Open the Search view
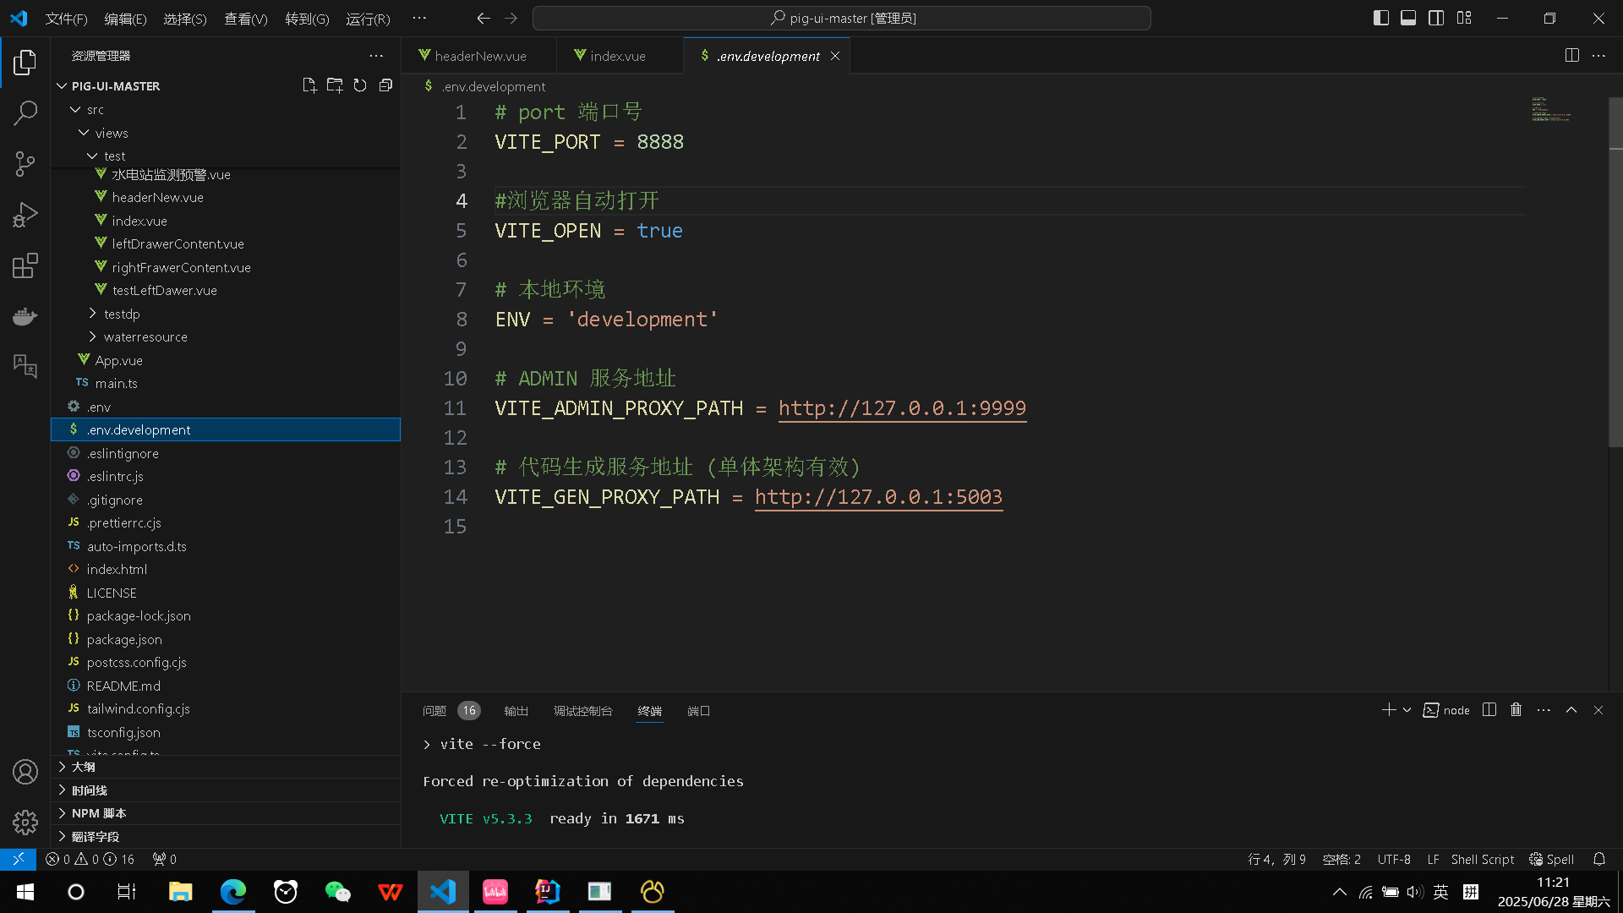The width and height of the screenshot is (1623, 913). (x=25, y=112)
